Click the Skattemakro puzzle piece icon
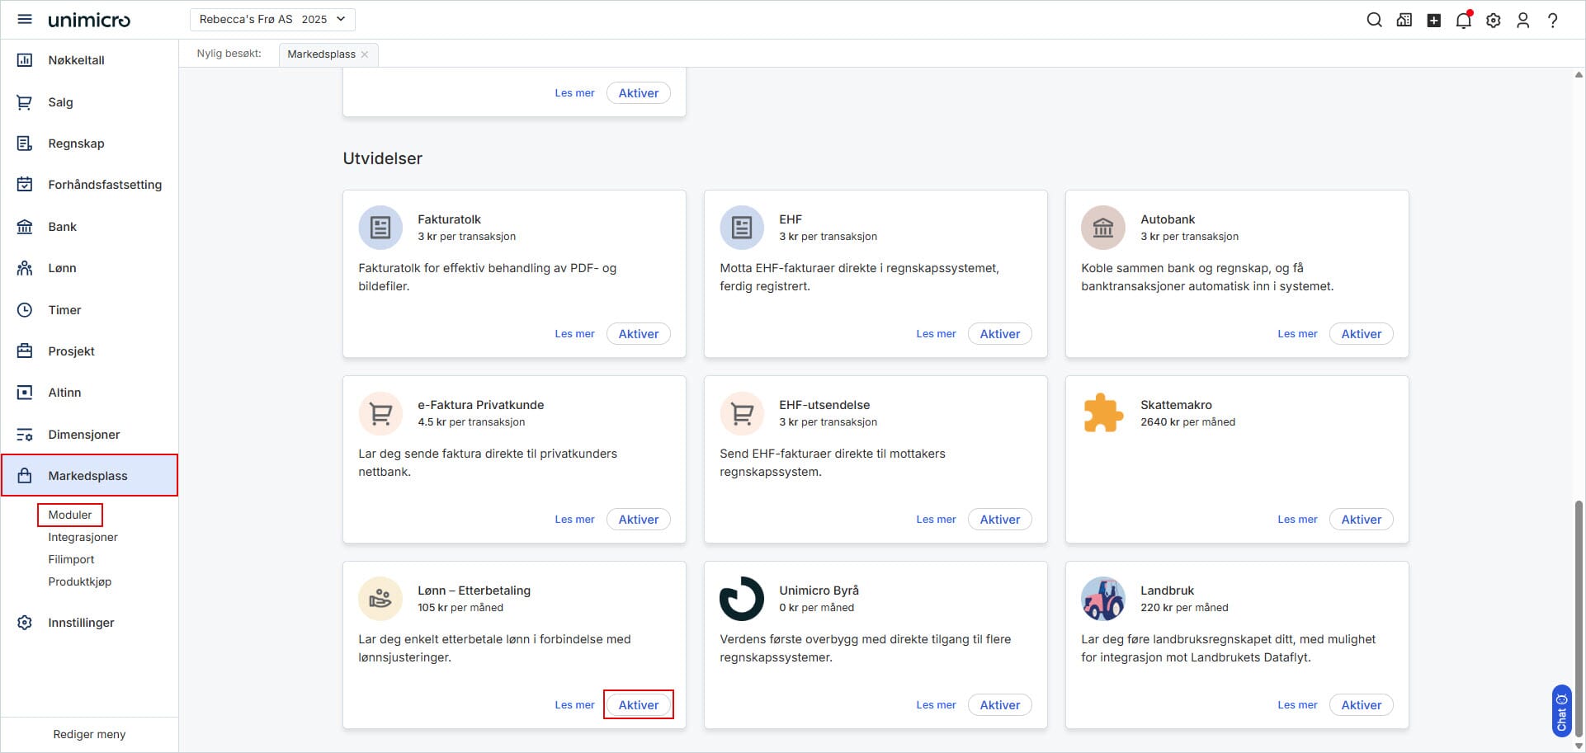This screenshot has height=753, width=1586. click(1103, 413)
